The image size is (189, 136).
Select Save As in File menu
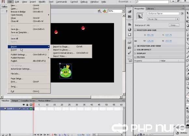(x=29, y=29)
